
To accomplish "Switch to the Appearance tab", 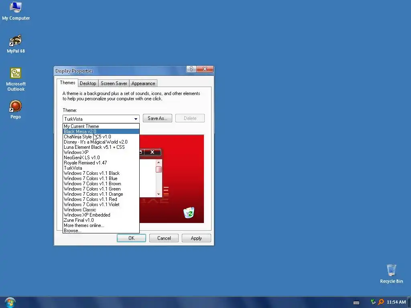I will tap(143, 83).
